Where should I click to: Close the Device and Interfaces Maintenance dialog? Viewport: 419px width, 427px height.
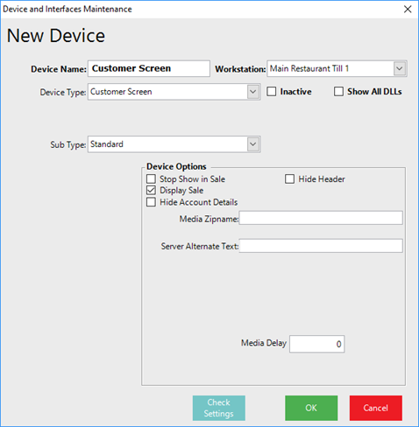[408, 10]
